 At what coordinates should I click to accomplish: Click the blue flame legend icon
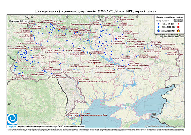tap(158, 30)
